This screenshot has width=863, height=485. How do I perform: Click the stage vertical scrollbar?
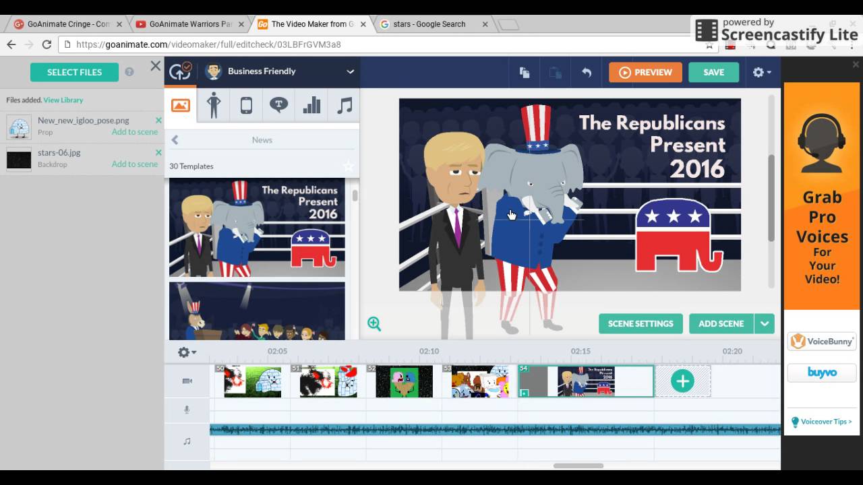[x=772, y=198]
